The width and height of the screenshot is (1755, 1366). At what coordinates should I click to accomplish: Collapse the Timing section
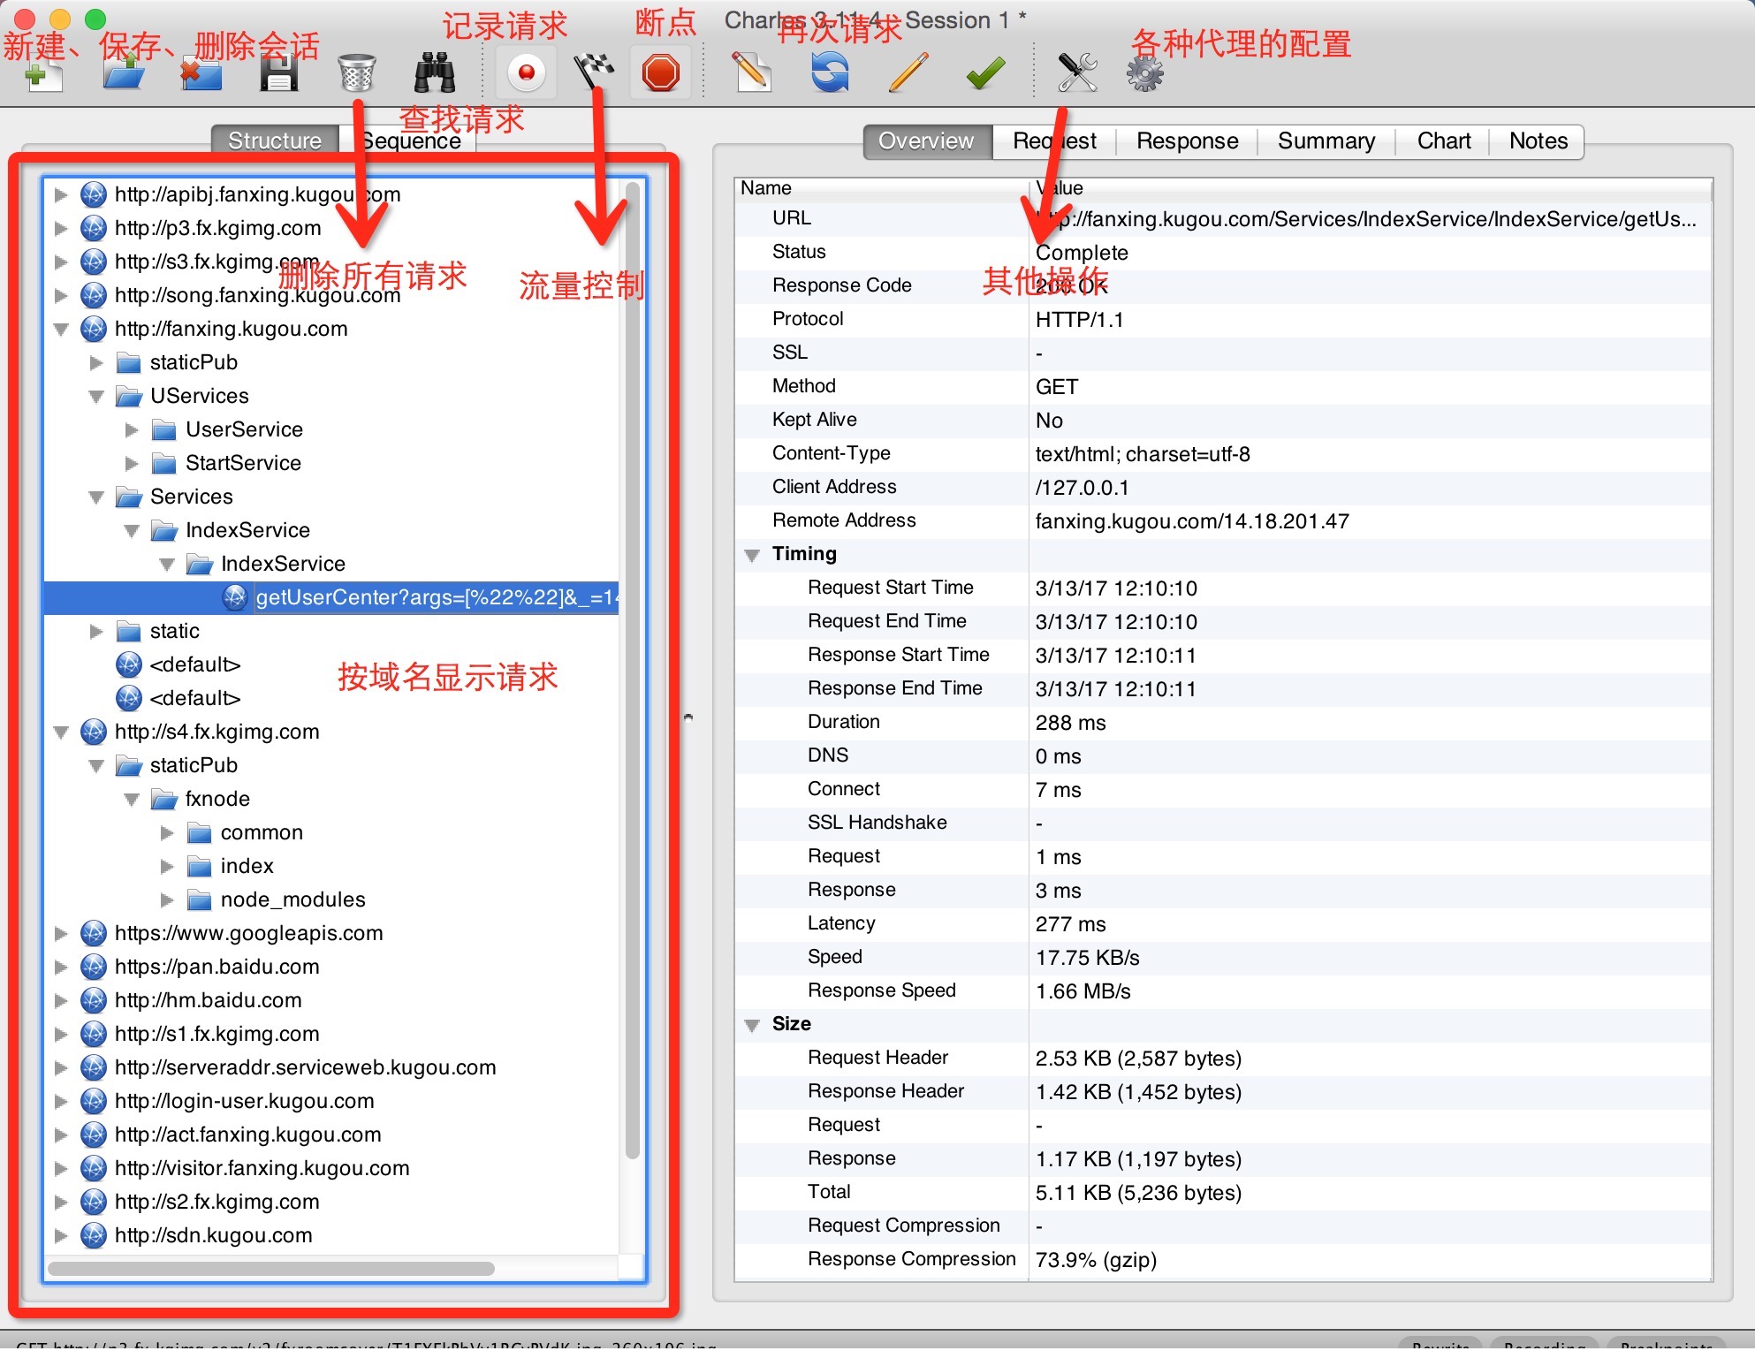[x=753, y=555]
